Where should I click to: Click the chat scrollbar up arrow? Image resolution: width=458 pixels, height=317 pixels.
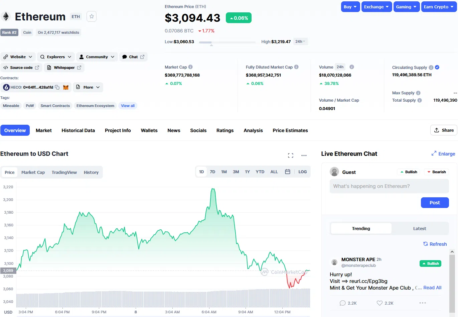pos(452,252)
